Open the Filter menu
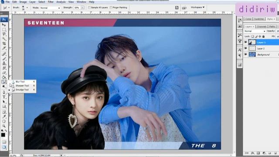 tap(51, 2)
